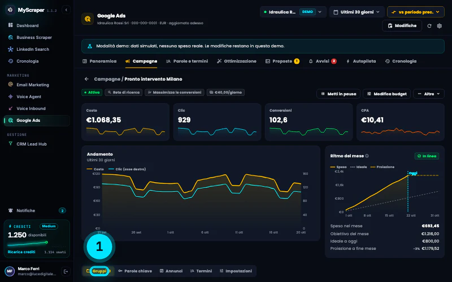The width and height of the screenshot is (452, 282).
Task: Click the Objettivo del mese value €1.216,00
Action: 430,233
